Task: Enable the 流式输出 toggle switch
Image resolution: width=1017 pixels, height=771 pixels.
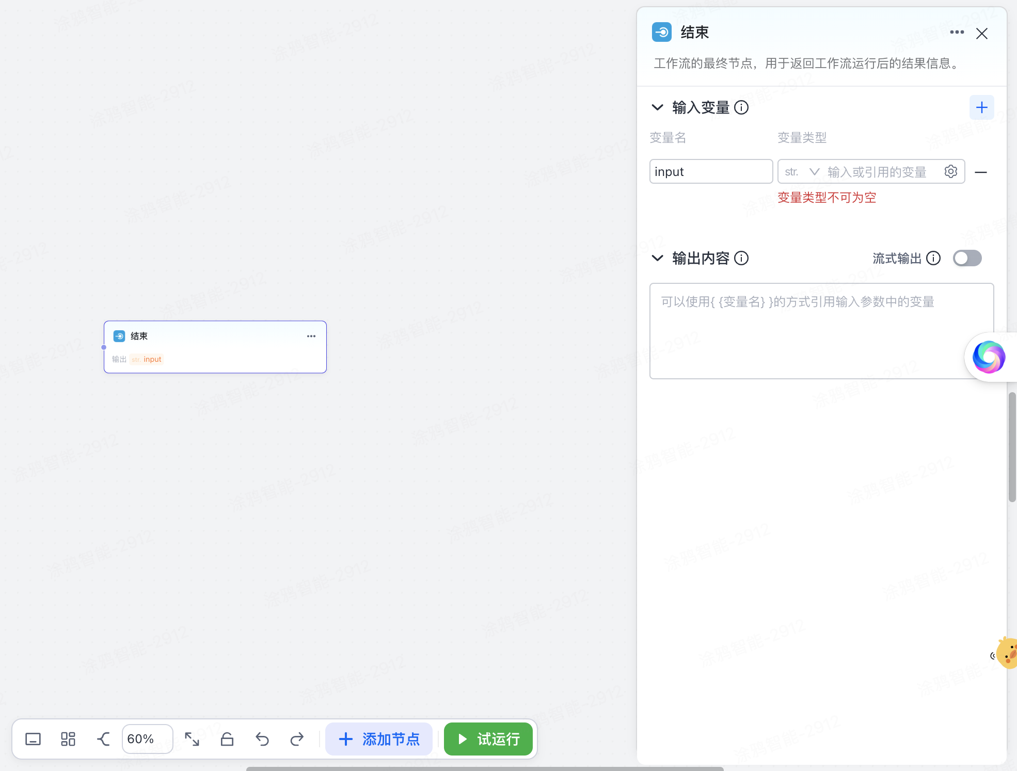Action: point(967,258)
